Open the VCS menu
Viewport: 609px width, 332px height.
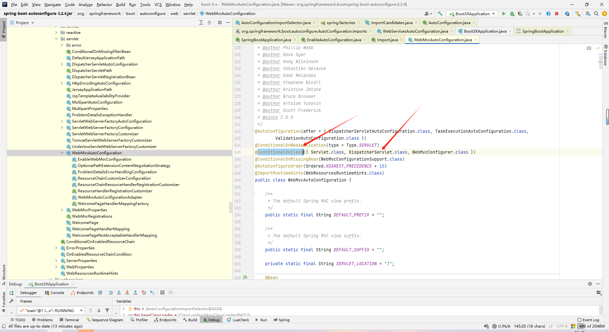click(158, 4)
